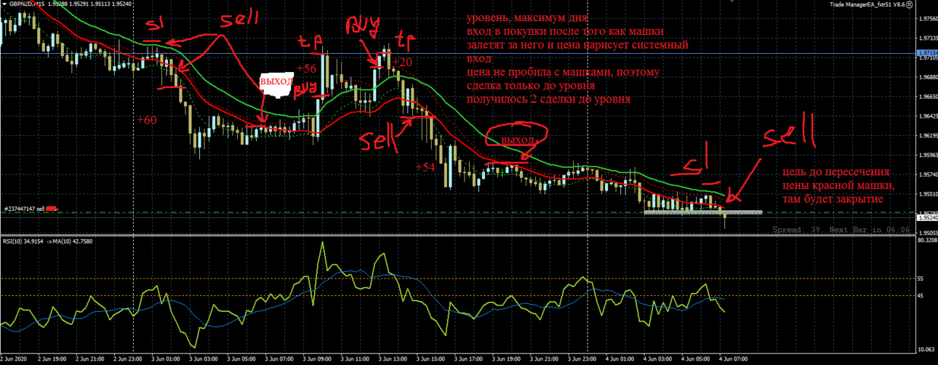Click the highlighted 1.97154 price level tag
Image resolution: width=938 pixels, height=365 pixels.
click(926, 53)
